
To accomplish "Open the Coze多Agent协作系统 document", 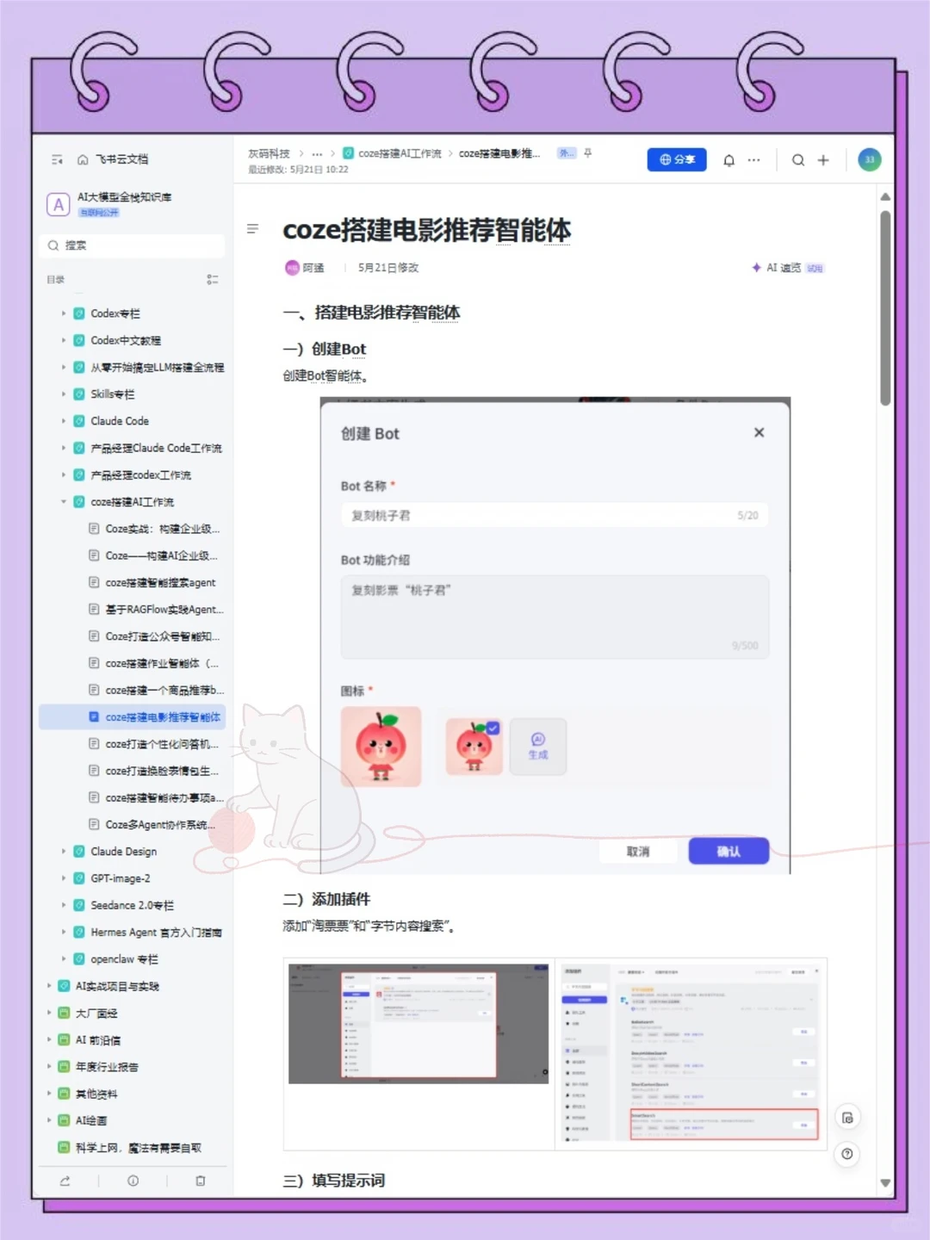I will pyautogui.click(x=160, y=824).
